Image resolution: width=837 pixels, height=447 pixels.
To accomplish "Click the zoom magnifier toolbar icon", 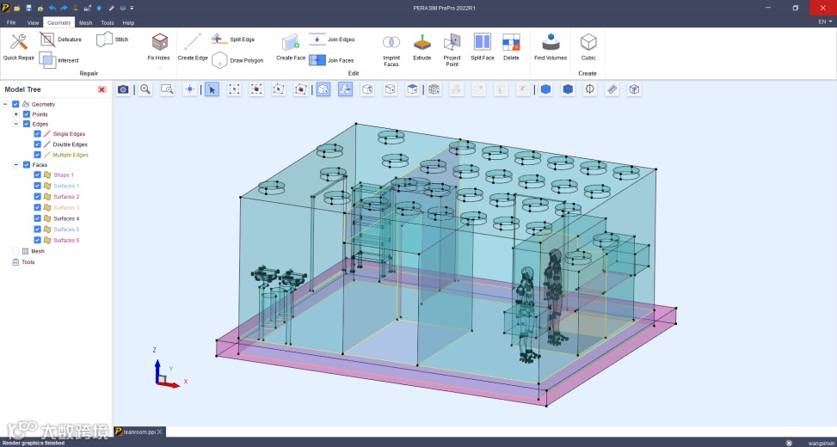I will [145, 89].
